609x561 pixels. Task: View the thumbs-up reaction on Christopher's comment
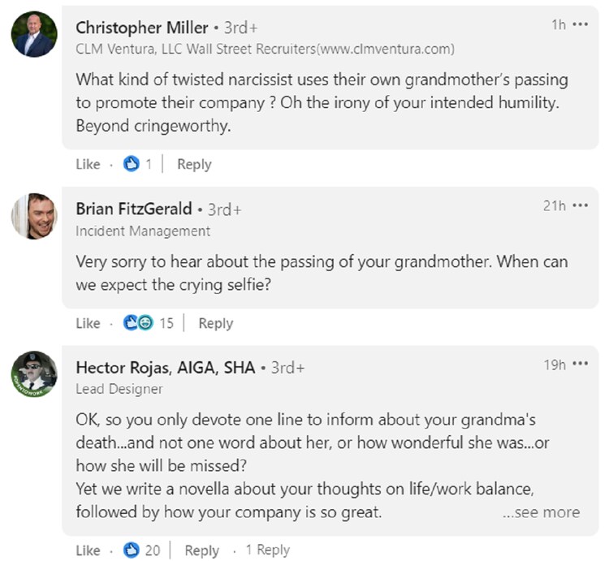(x=137, y=164)
